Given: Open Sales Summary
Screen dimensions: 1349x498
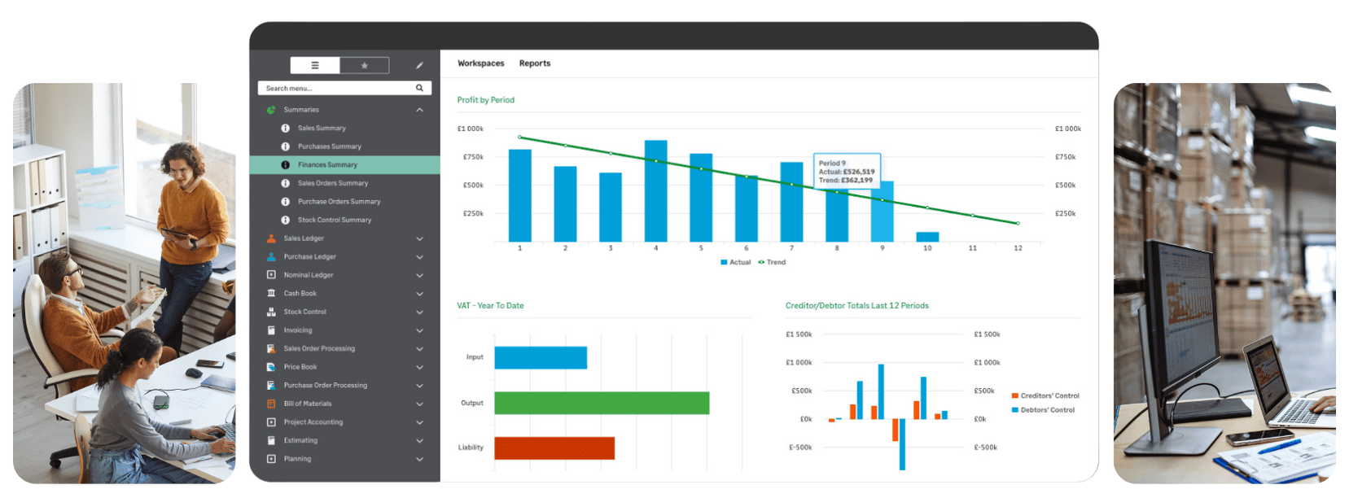Looking at the screenshot, I should [322, 129].
